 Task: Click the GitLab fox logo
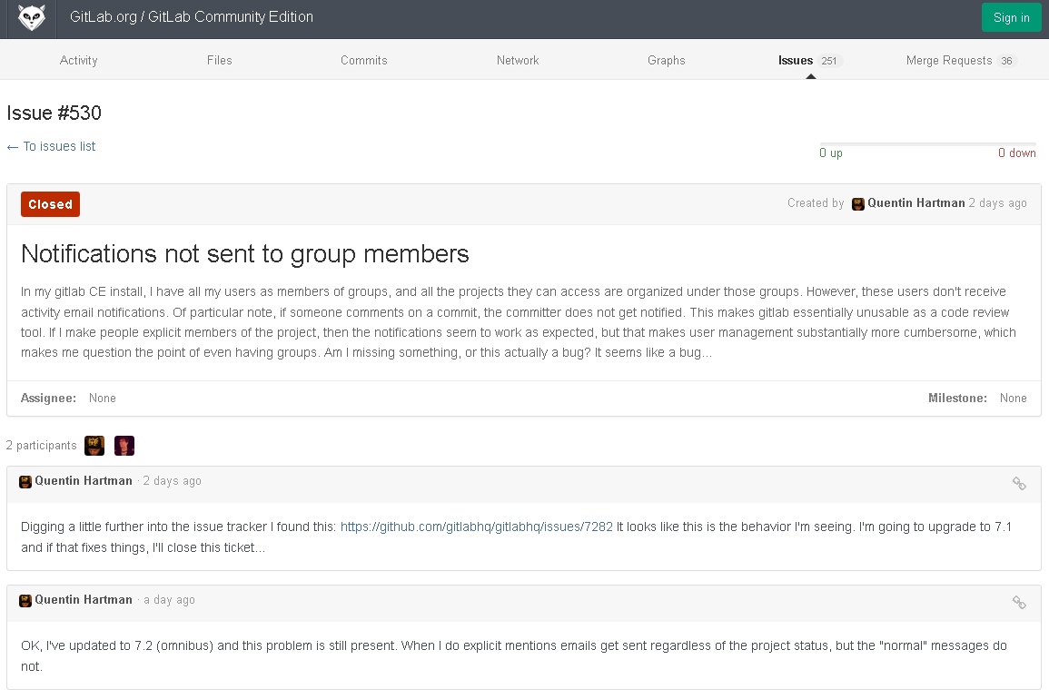pyautogui.click(x=32, y=17)
